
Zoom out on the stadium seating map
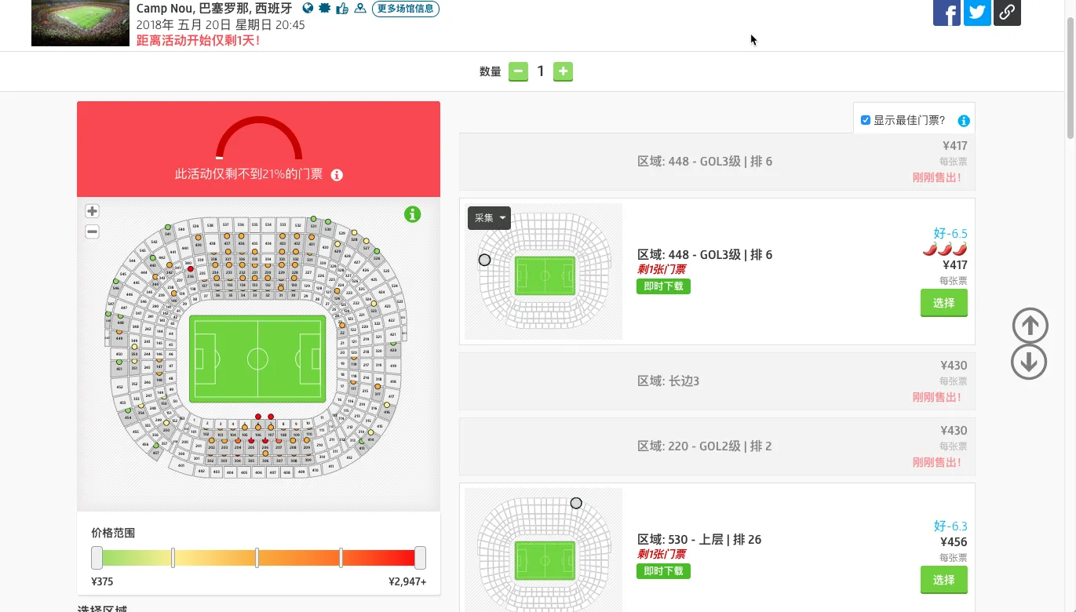tap(92, 231)
